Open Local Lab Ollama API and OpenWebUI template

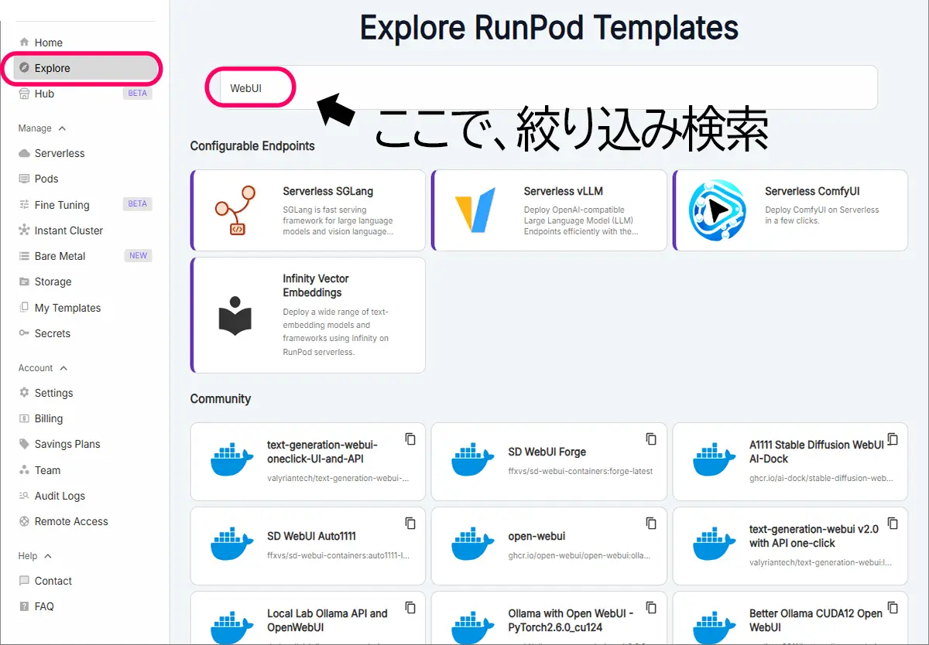308,618
